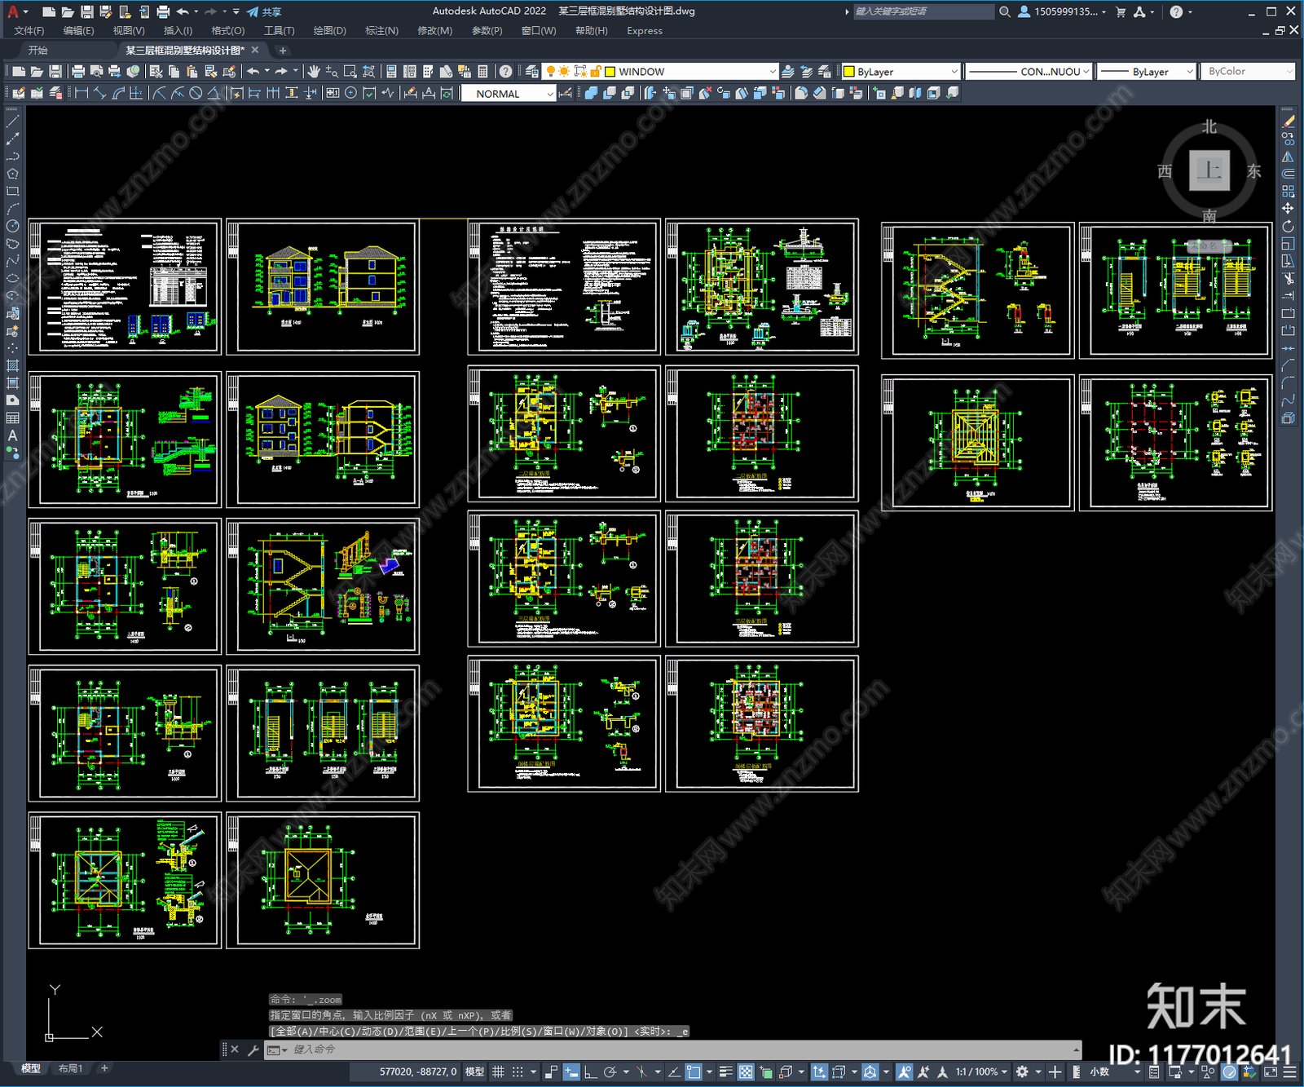The height and width of the screenshot is (1087, 1304).
Task: Click the Open file icon in the standard toolbar
Action: [x=37, y=72]
